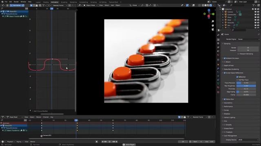The image size is (261, 146).
Task: Pause animation playback
Action: pos(110,142)
